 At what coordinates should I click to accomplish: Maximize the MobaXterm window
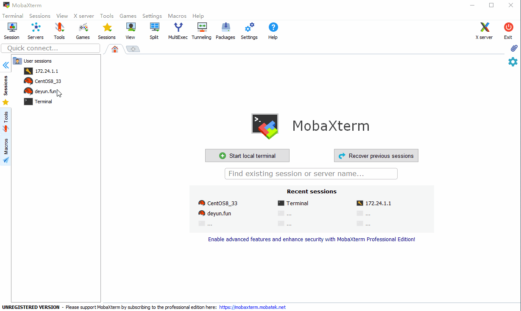coord(491,5)
